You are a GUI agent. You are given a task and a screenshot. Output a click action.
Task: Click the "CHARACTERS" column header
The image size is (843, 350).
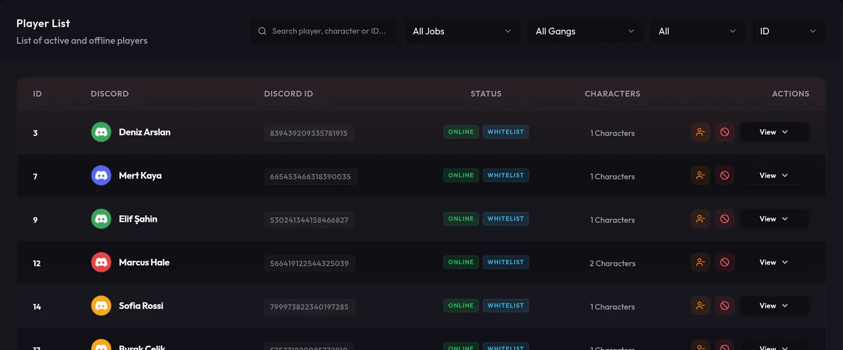point(612,94)
